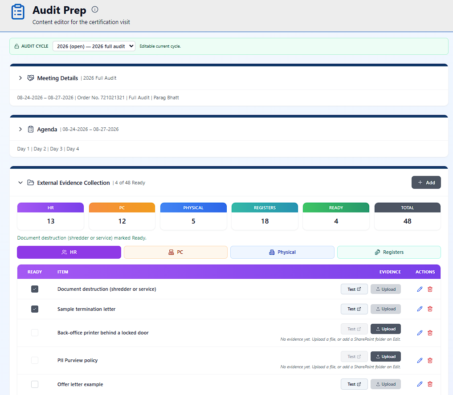Edit the Back-office printer item

(420, 333)
